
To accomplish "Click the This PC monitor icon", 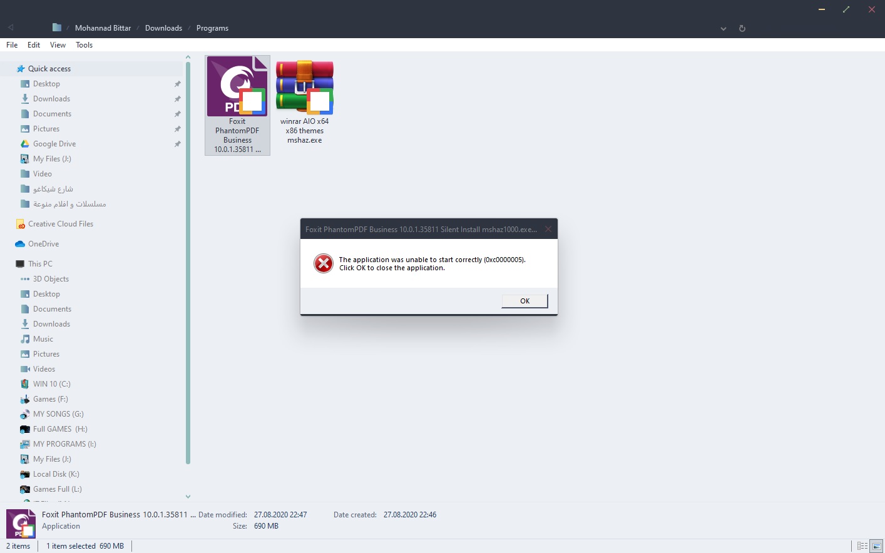I will (20, 264).
